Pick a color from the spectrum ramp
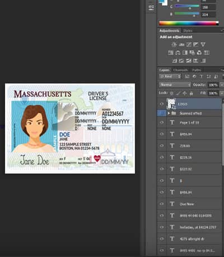The height and width of the screenshot is (257, 224). (189, 23)
